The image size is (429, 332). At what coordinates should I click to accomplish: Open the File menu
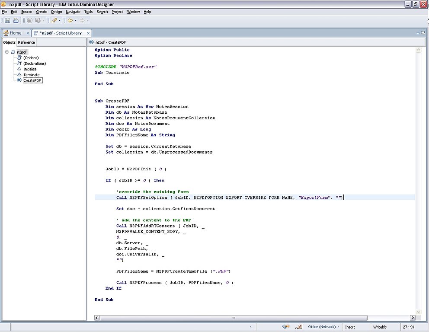[x=4, y=12]
